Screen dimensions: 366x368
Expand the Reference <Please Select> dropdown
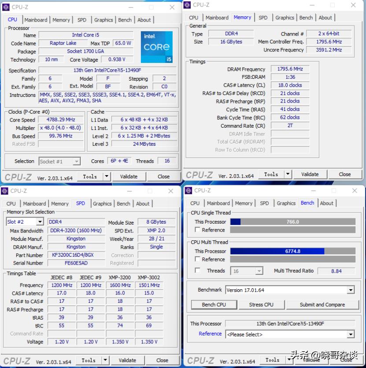[351, 335]
